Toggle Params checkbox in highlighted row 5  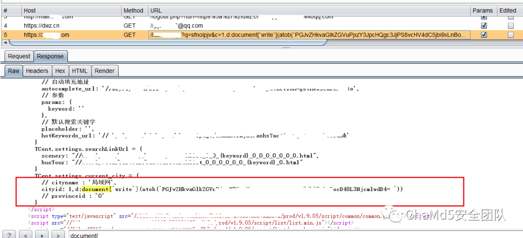coord(484,35)
